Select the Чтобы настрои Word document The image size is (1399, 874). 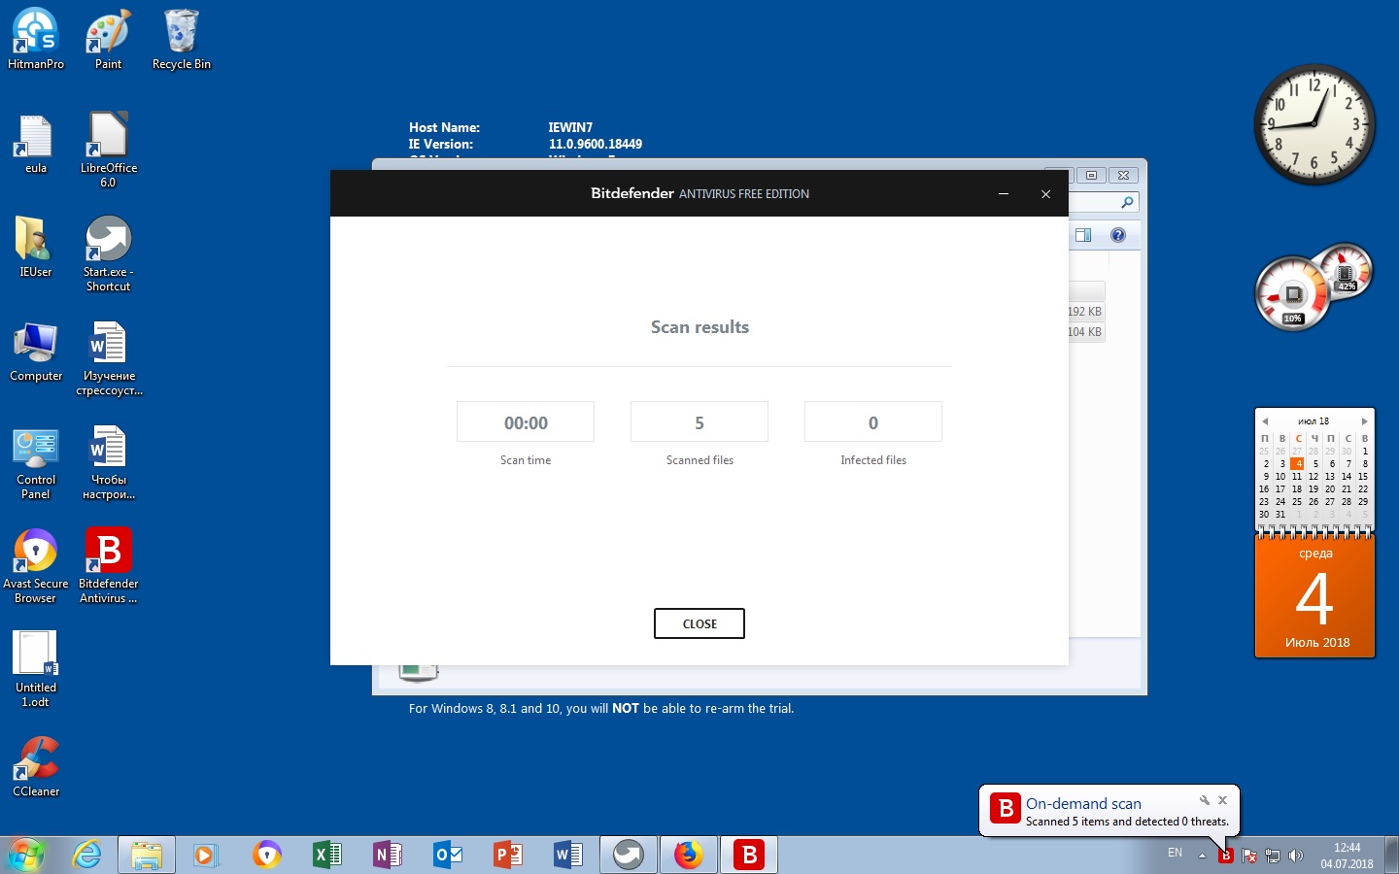(109, 462)
